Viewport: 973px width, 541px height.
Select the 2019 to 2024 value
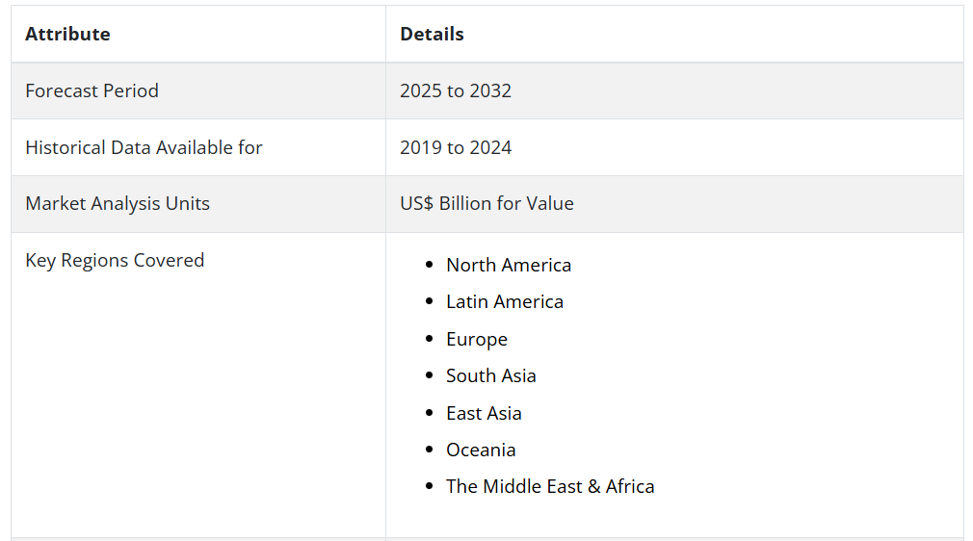(456, 147)
